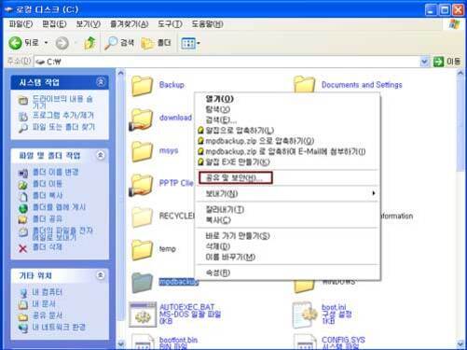Open the Back button history dropdown arrow
The image size is (467, 350).
click(46, 43)
